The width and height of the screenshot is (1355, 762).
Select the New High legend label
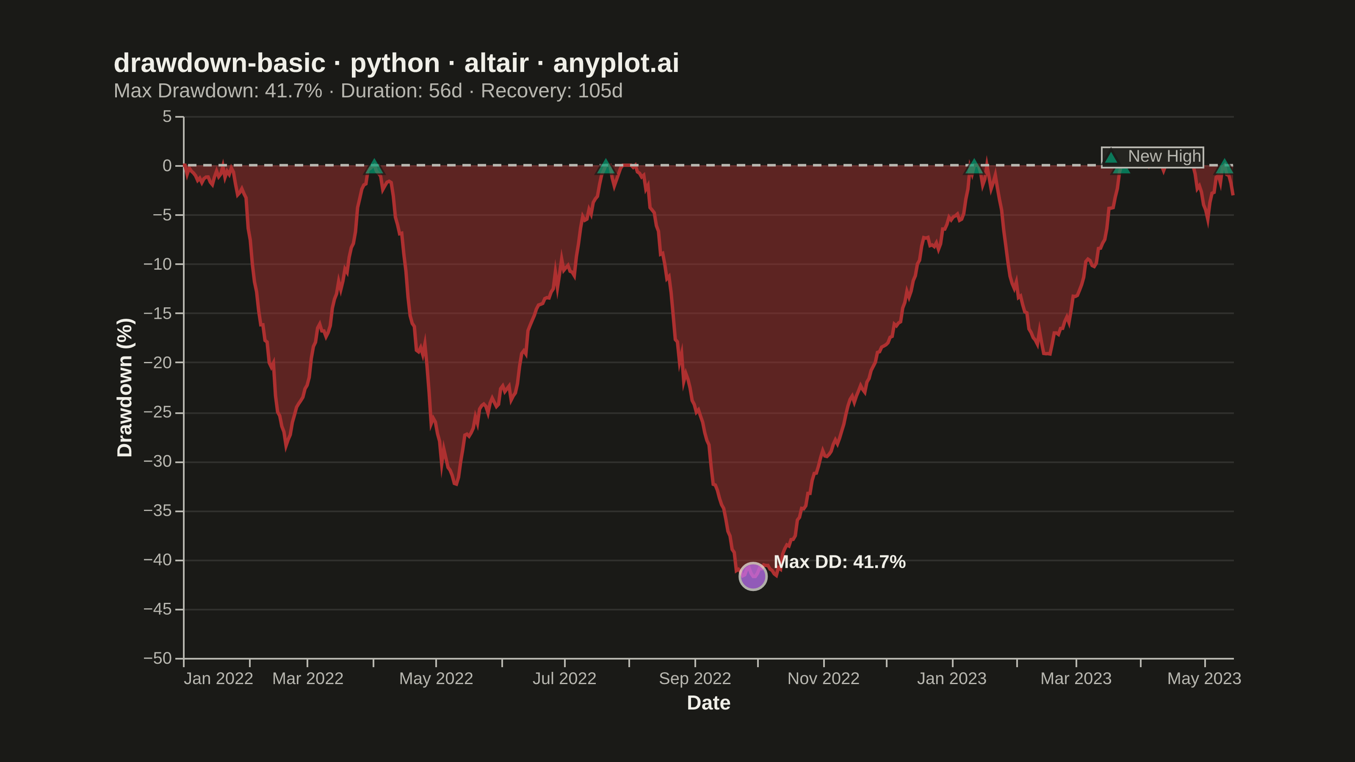(x=1164, y=156)
